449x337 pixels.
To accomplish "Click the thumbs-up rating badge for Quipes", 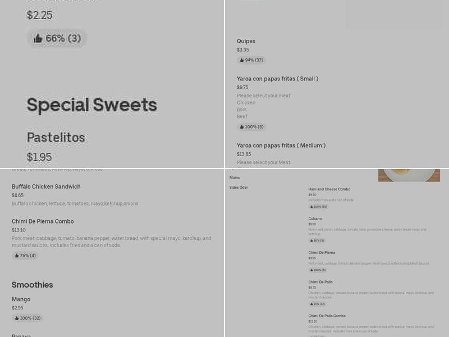I will (x=251, y=60).
